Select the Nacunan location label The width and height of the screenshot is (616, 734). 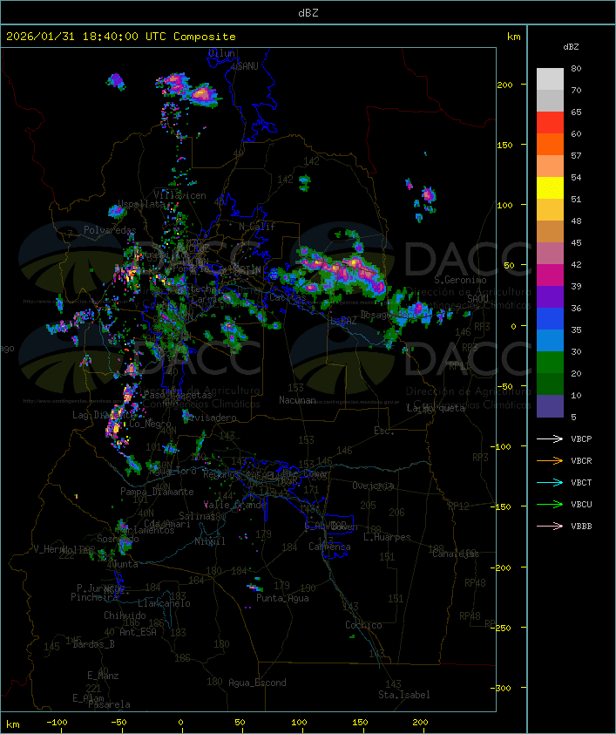(297, 400)
